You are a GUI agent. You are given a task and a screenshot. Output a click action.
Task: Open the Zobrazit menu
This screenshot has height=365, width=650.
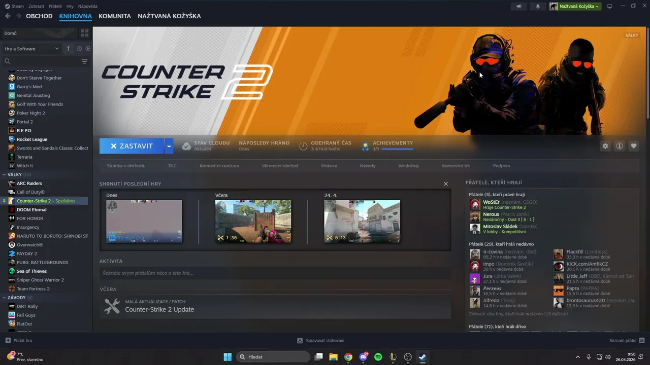tap(37, 7)
